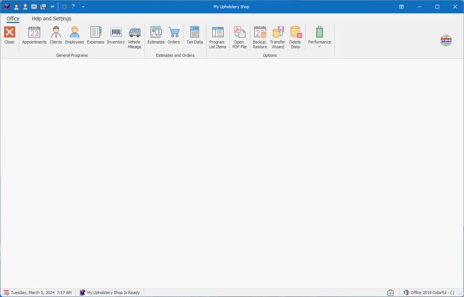Click Open PDF File
Image resolution: width=464 pixels, height=297 pixels.
tap(240, 38)
